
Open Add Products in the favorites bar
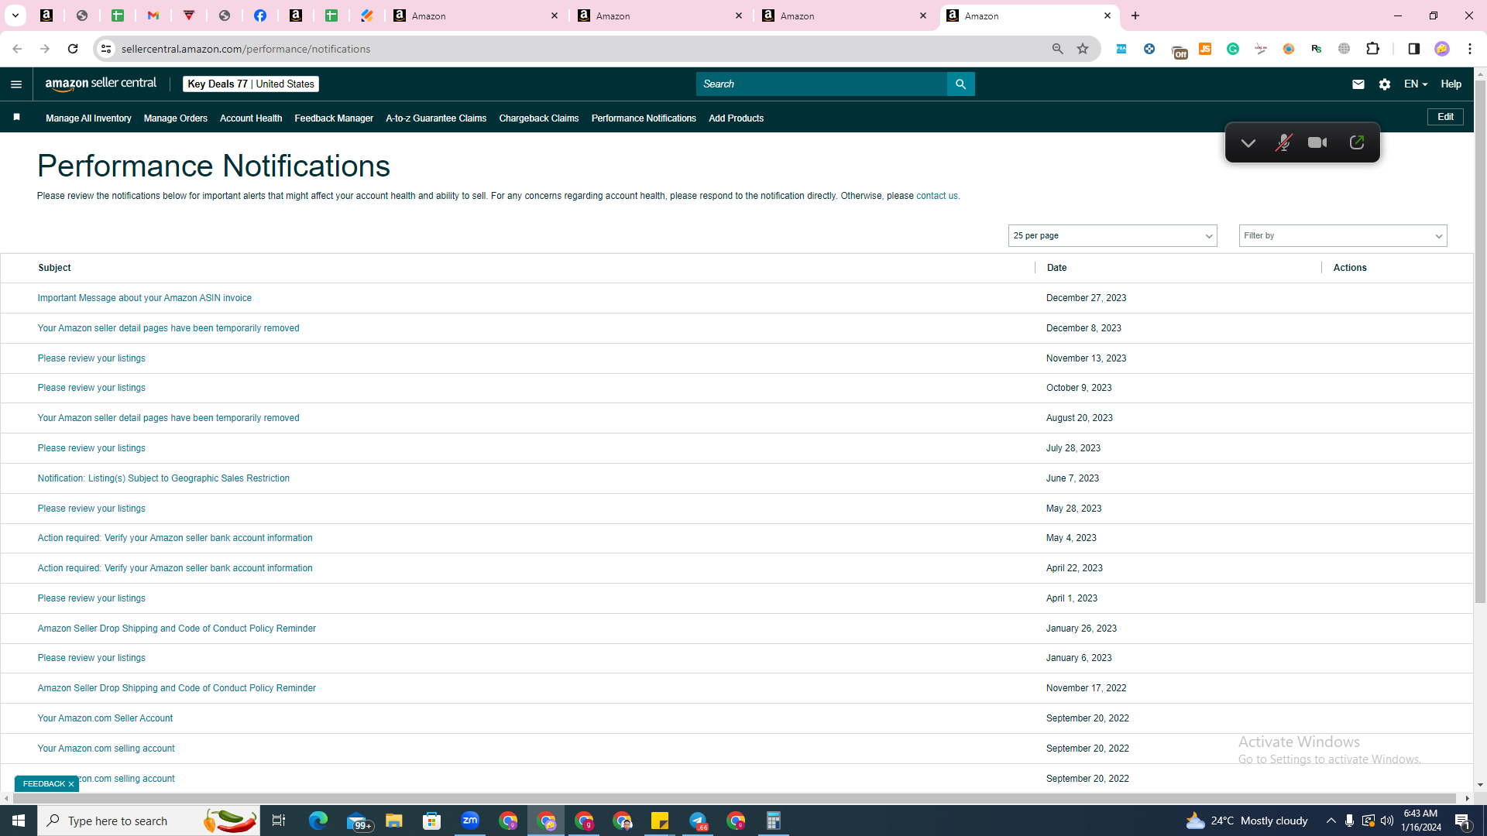(x=736, y=118)
